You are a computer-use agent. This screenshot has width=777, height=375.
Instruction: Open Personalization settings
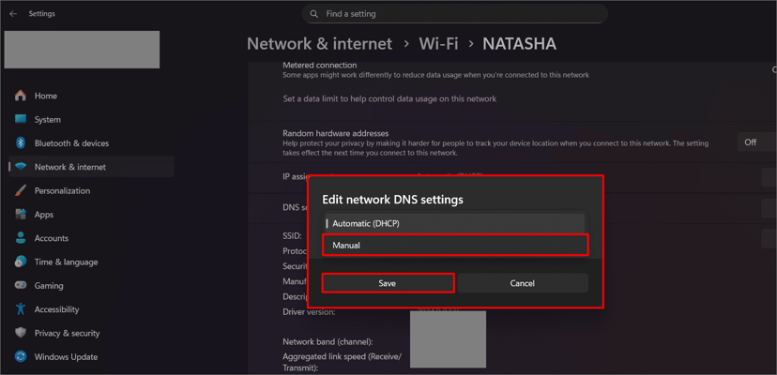point(92,190)
